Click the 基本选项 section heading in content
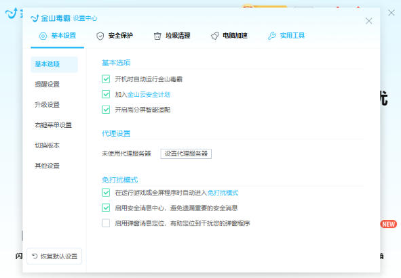Screen dimensions: 401x278 116,63
